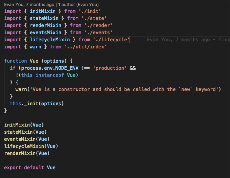Click the stateMixin(Vue) call line

pos(25,132)
